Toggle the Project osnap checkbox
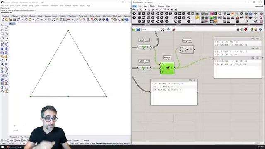The image size is (265, 149). tap(73, 141)
